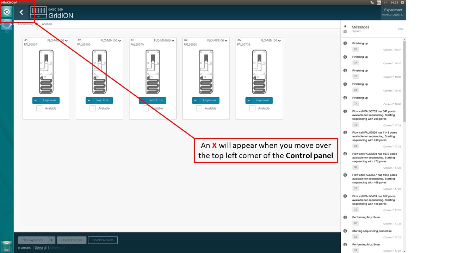The width and height of the screenshot is (451, 253).
Task: Click the GridION device icon
Action: point(38,13)
